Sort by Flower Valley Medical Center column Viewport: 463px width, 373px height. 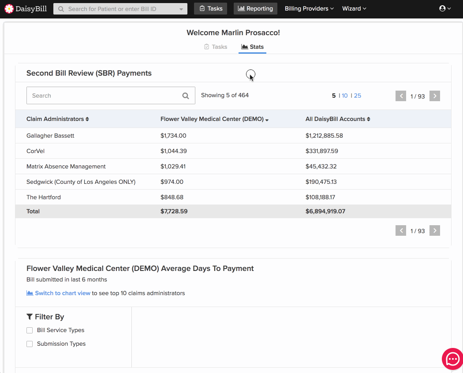click(x=214, y=119)
